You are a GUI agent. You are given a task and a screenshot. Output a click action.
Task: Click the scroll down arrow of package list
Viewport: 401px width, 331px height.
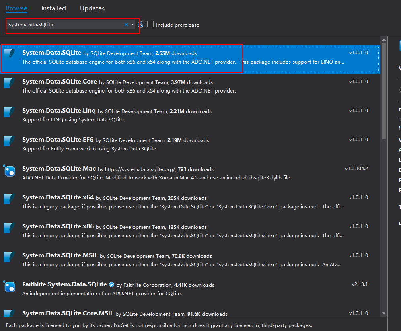384,313
